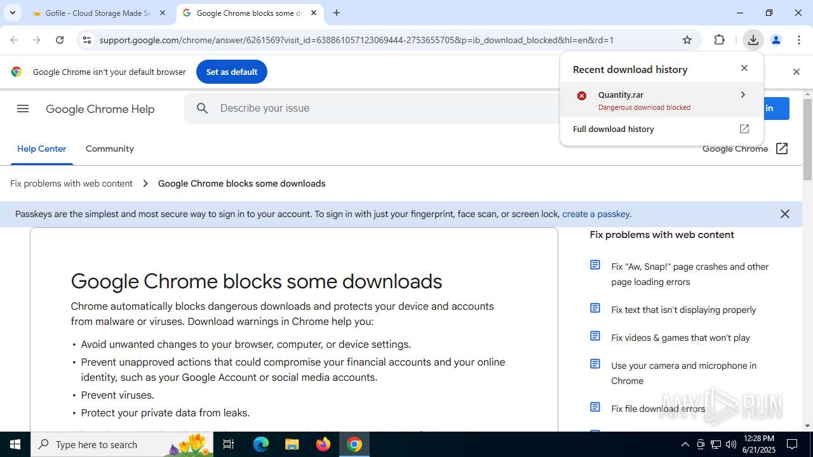
Task: Open the Google Chrome external link
Action: coord(746,149)
